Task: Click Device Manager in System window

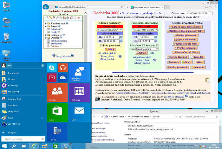Action: coord(99,128)
